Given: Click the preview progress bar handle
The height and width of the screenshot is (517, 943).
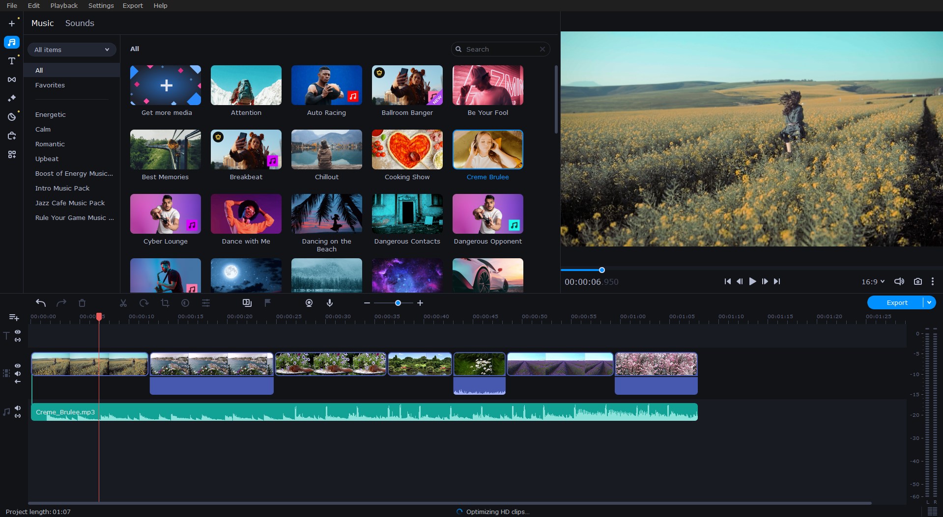Looking at the screenshot, I should click(x=602, y=270).
